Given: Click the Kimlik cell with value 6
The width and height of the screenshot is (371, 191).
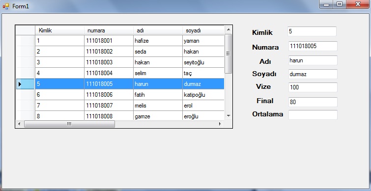Looking at the screenshot, I should click(59, 95).
